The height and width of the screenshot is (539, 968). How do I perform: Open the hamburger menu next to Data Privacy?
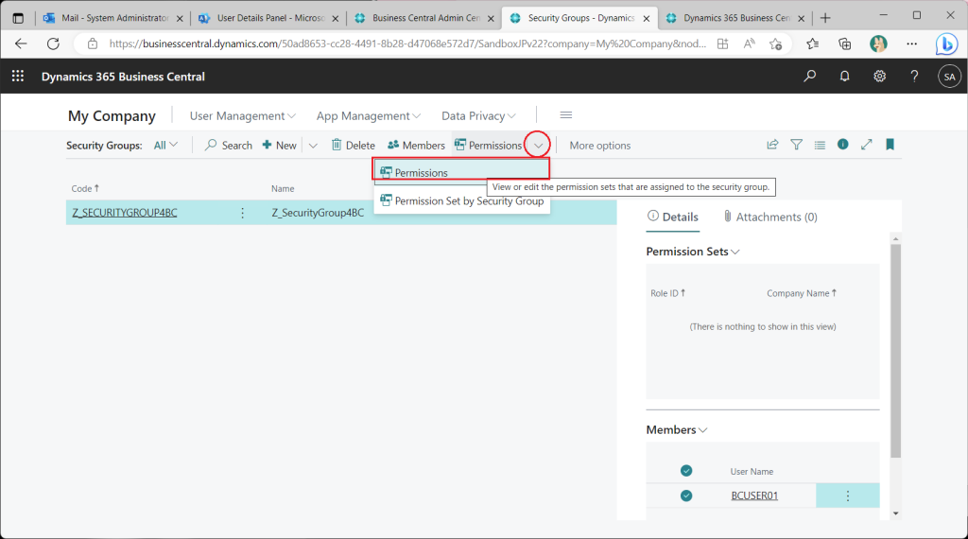[x=566, y=114]
